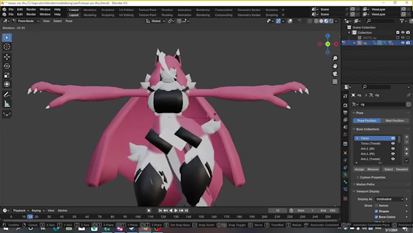Switch viewport shading to Rendered
413x233 pixels.
point(331,21)
